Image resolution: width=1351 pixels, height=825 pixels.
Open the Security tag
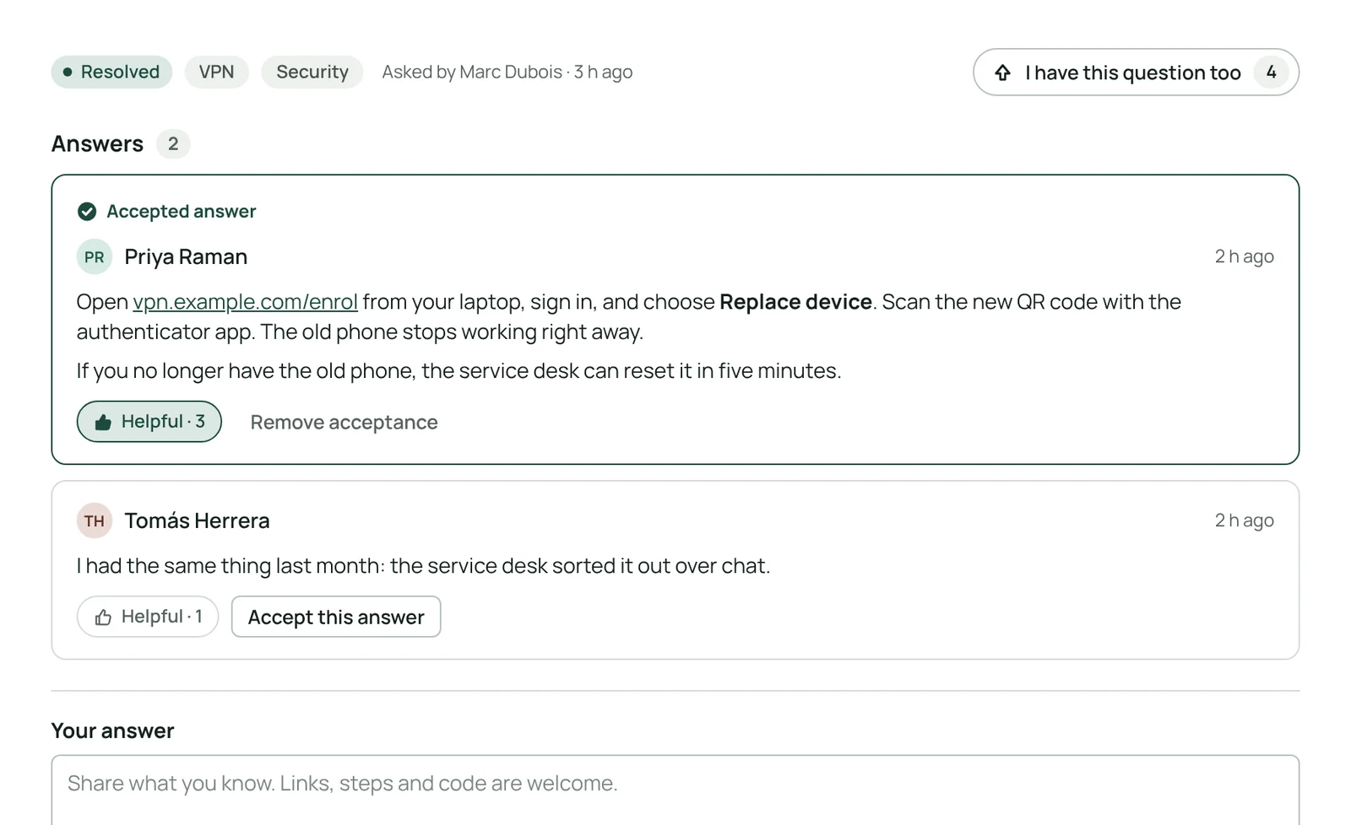coord(312,72)
